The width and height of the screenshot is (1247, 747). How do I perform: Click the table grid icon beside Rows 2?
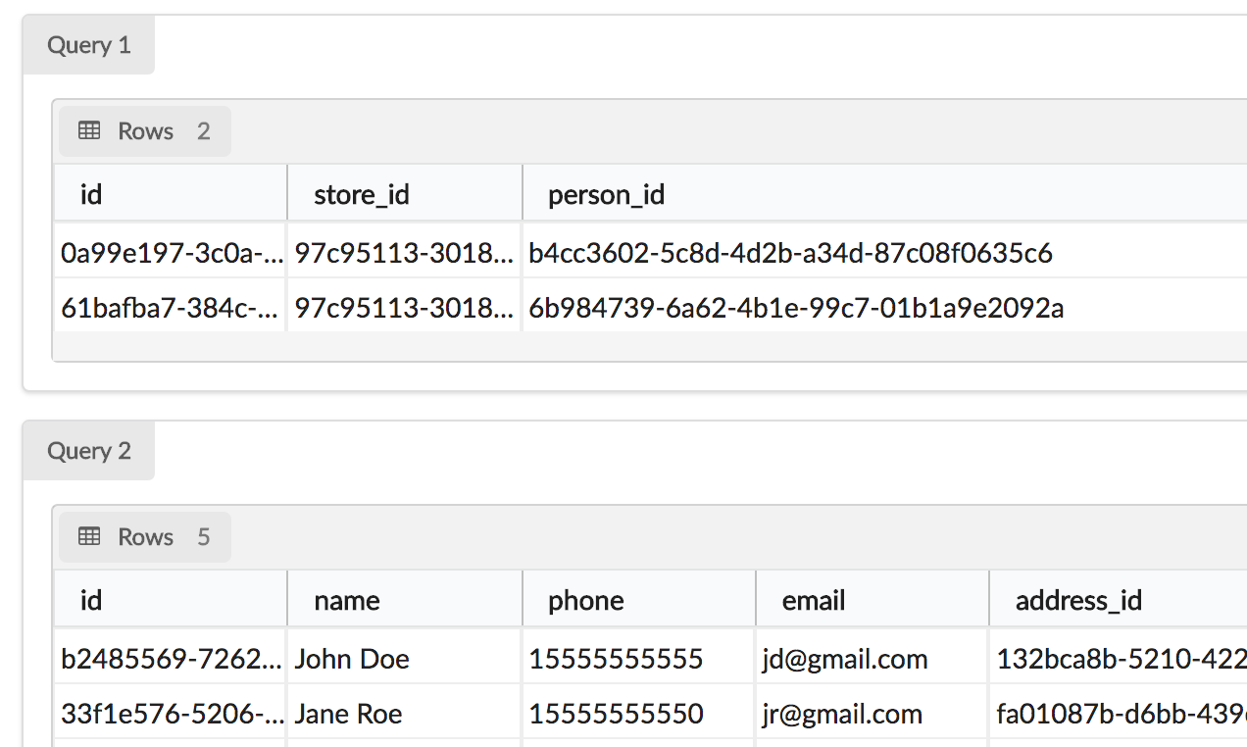pyautogui.click(x=89, y=131)
